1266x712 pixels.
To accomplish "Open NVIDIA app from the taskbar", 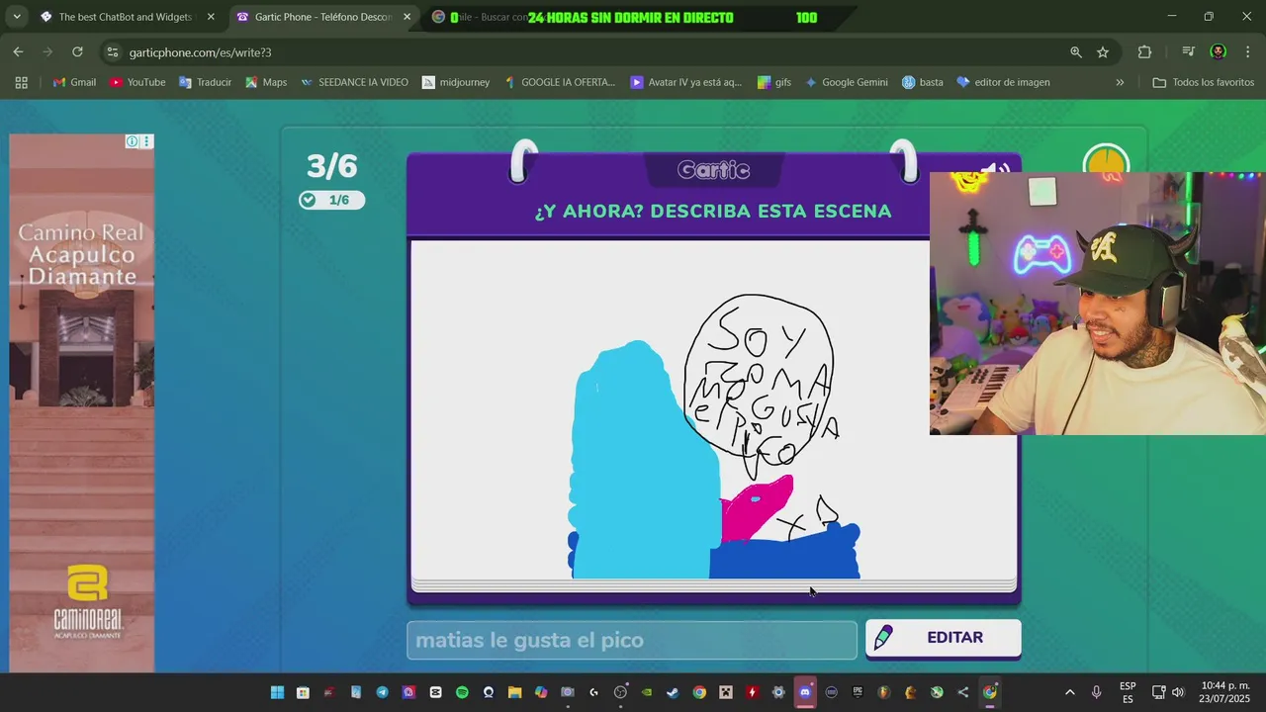I will click(647, 692).
